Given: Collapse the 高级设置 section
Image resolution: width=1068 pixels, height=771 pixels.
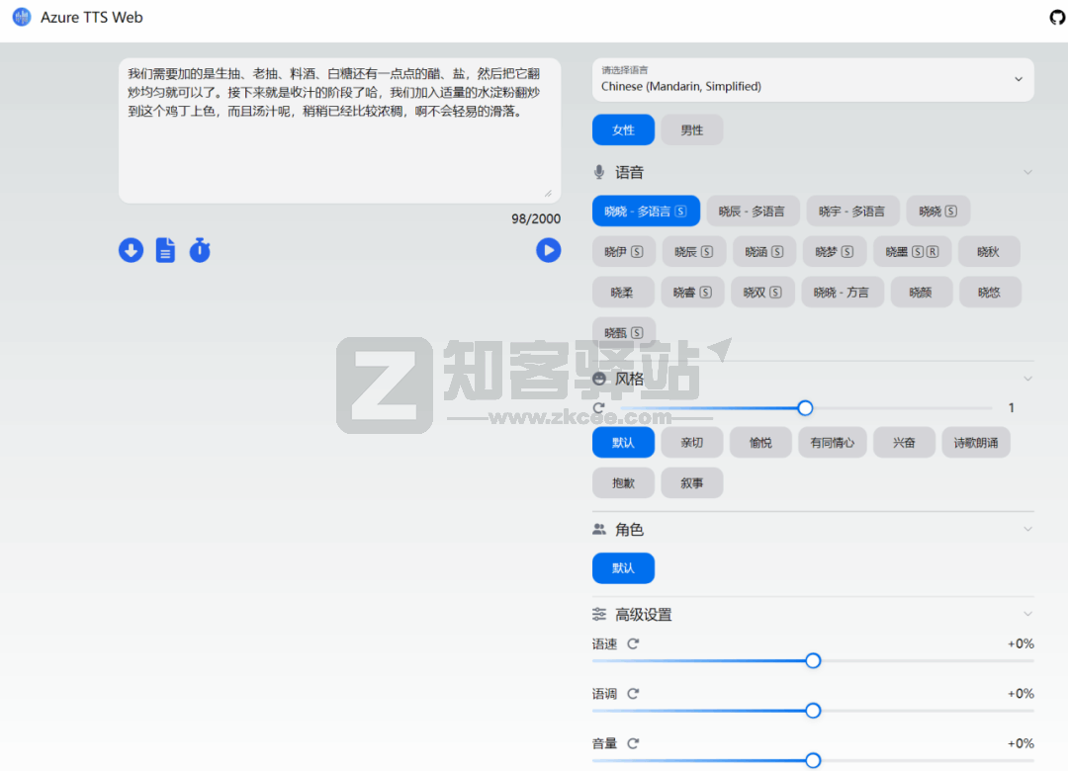Looking at the screenshot, I should pos(1027,613).
